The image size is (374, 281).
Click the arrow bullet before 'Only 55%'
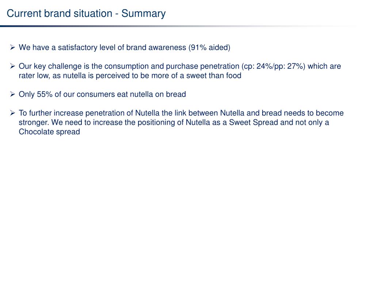pyautogui.click(x=13, y=94)
